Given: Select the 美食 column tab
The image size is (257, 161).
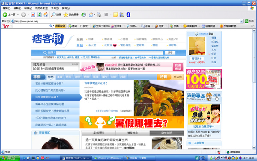Looking at the screenshot, I should (60, 77).
